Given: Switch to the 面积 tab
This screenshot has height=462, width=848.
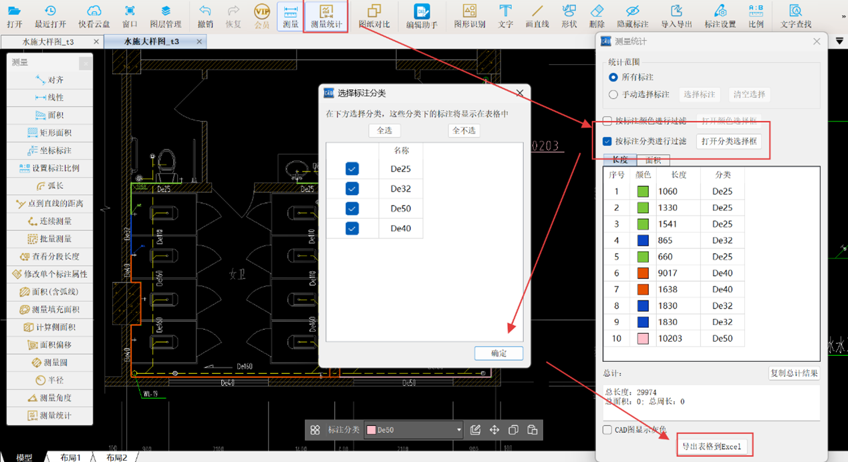Looking at the screenshot, I should 653,160.
